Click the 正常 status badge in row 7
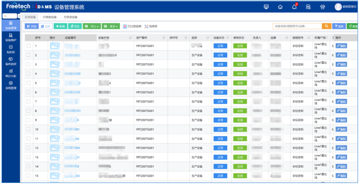 (220, 101)
